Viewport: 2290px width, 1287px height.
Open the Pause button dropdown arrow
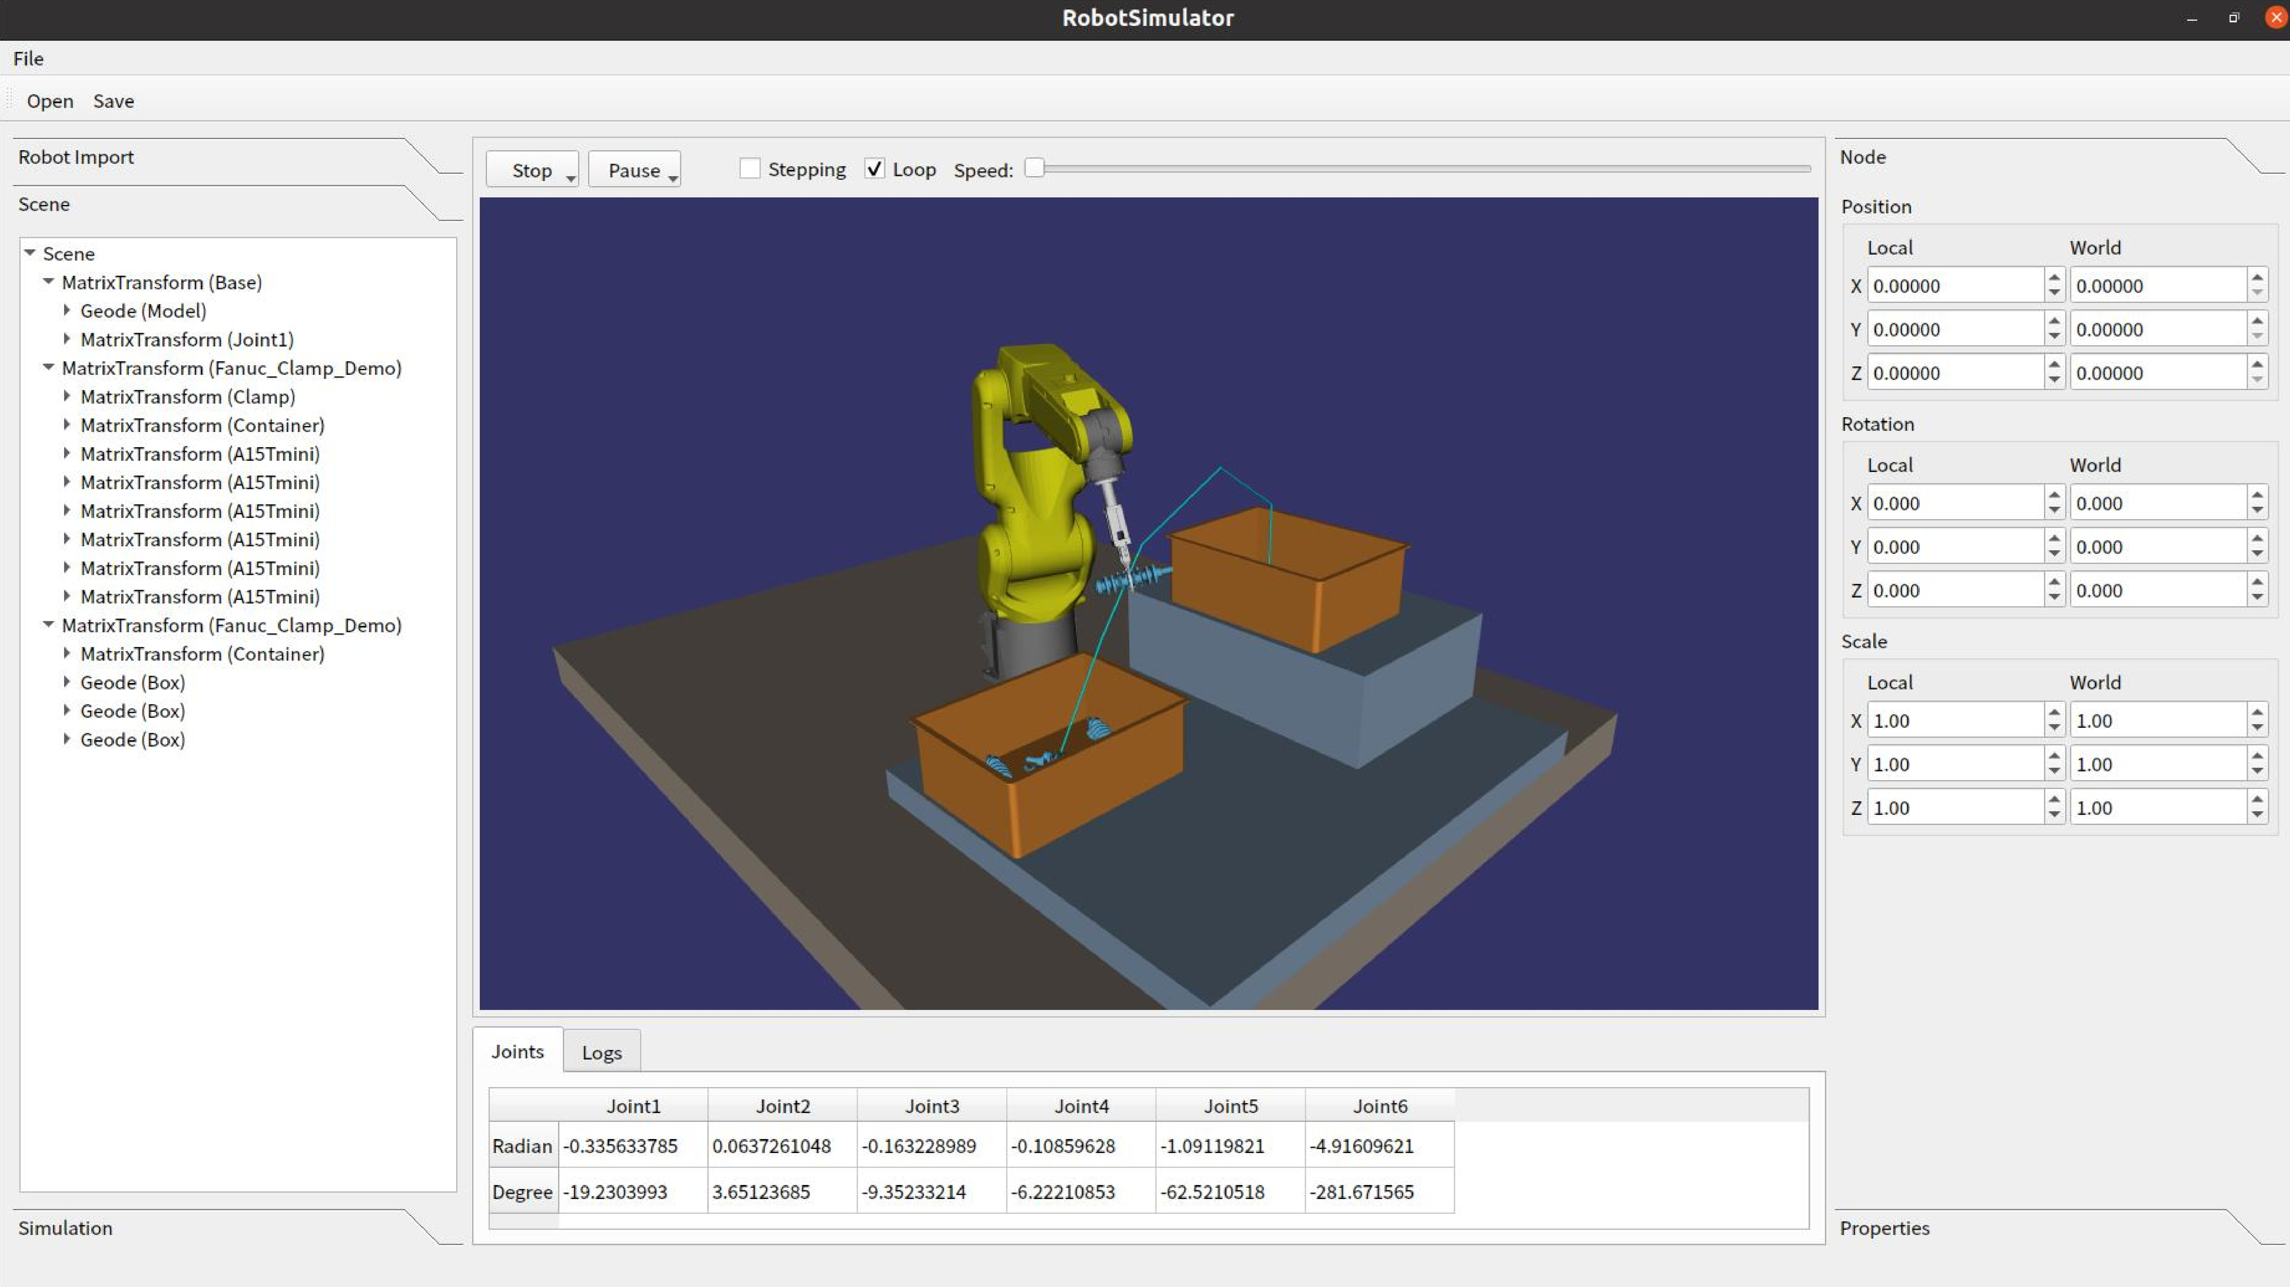pyautogui.click(x=673, y=179)
